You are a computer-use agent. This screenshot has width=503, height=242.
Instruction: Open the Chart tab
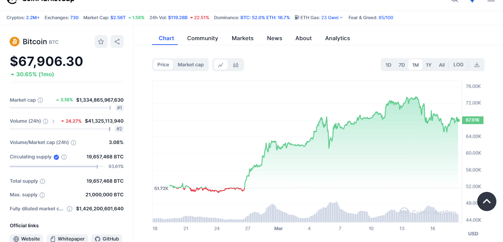166,38
